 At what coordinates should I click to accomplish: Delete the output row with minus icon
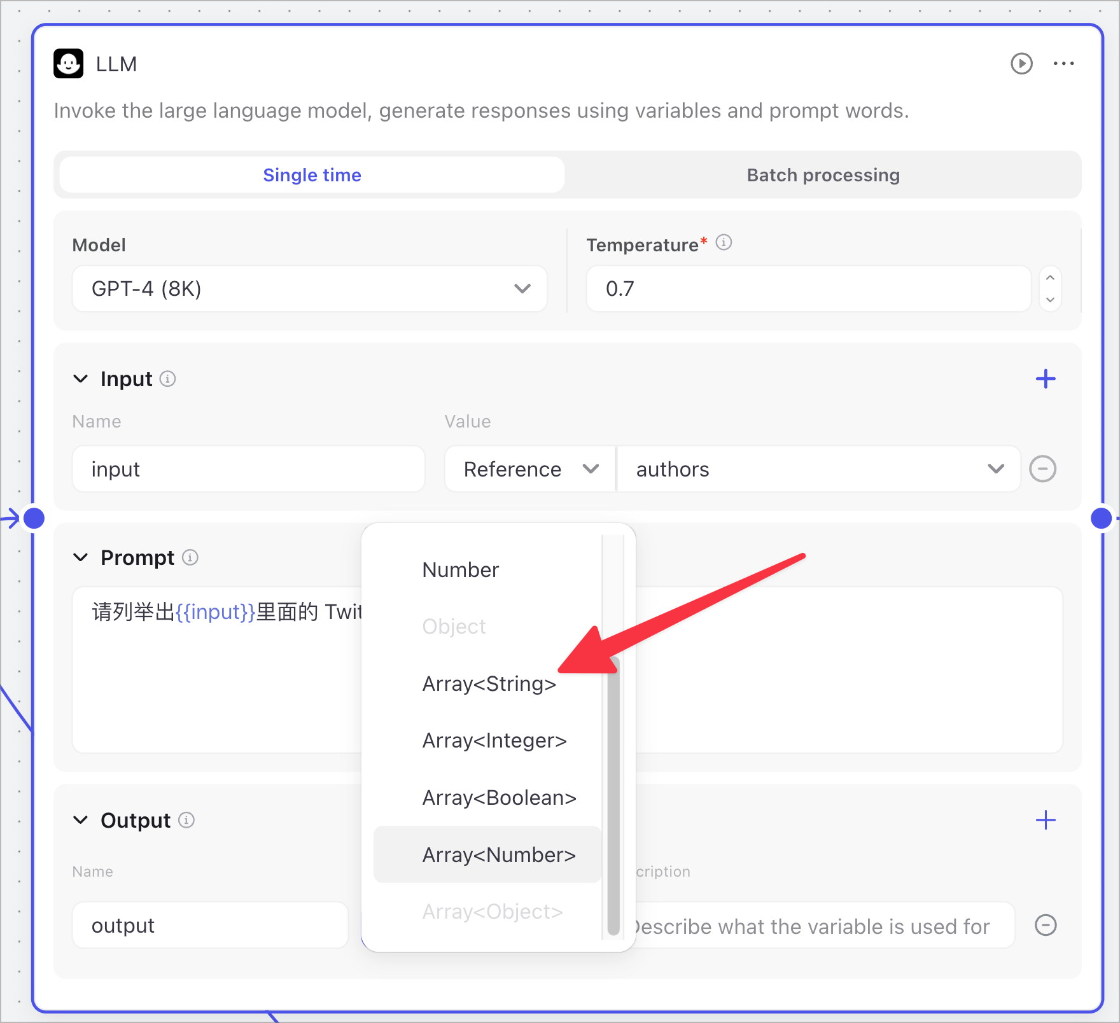(x=1045, y=925)
